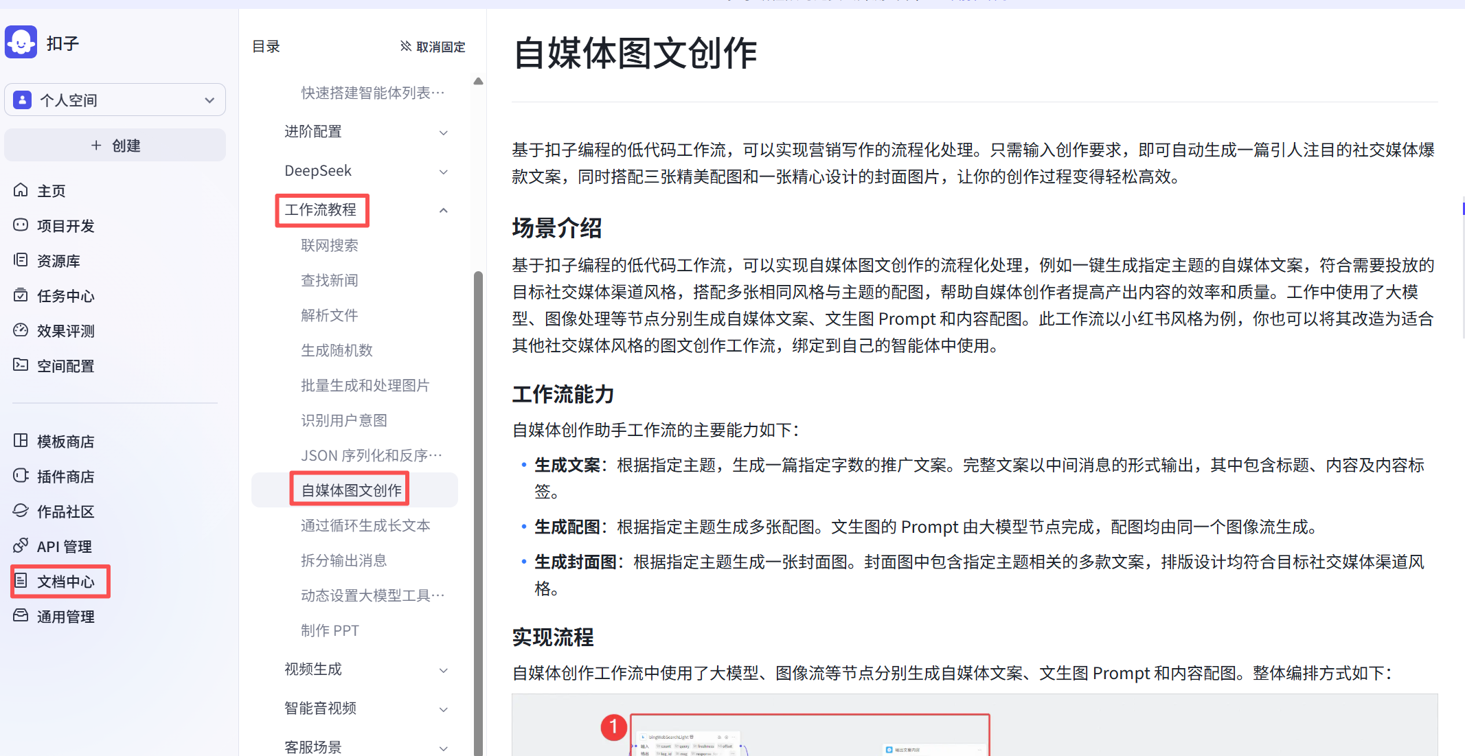
Task: Open the 资源库 library icon
Action: (21, 260)
